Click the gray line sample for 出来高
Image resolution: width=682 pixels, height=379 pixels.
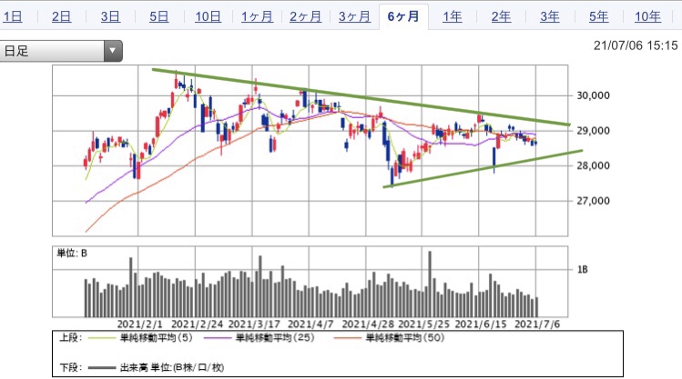[x=102, y=368]
